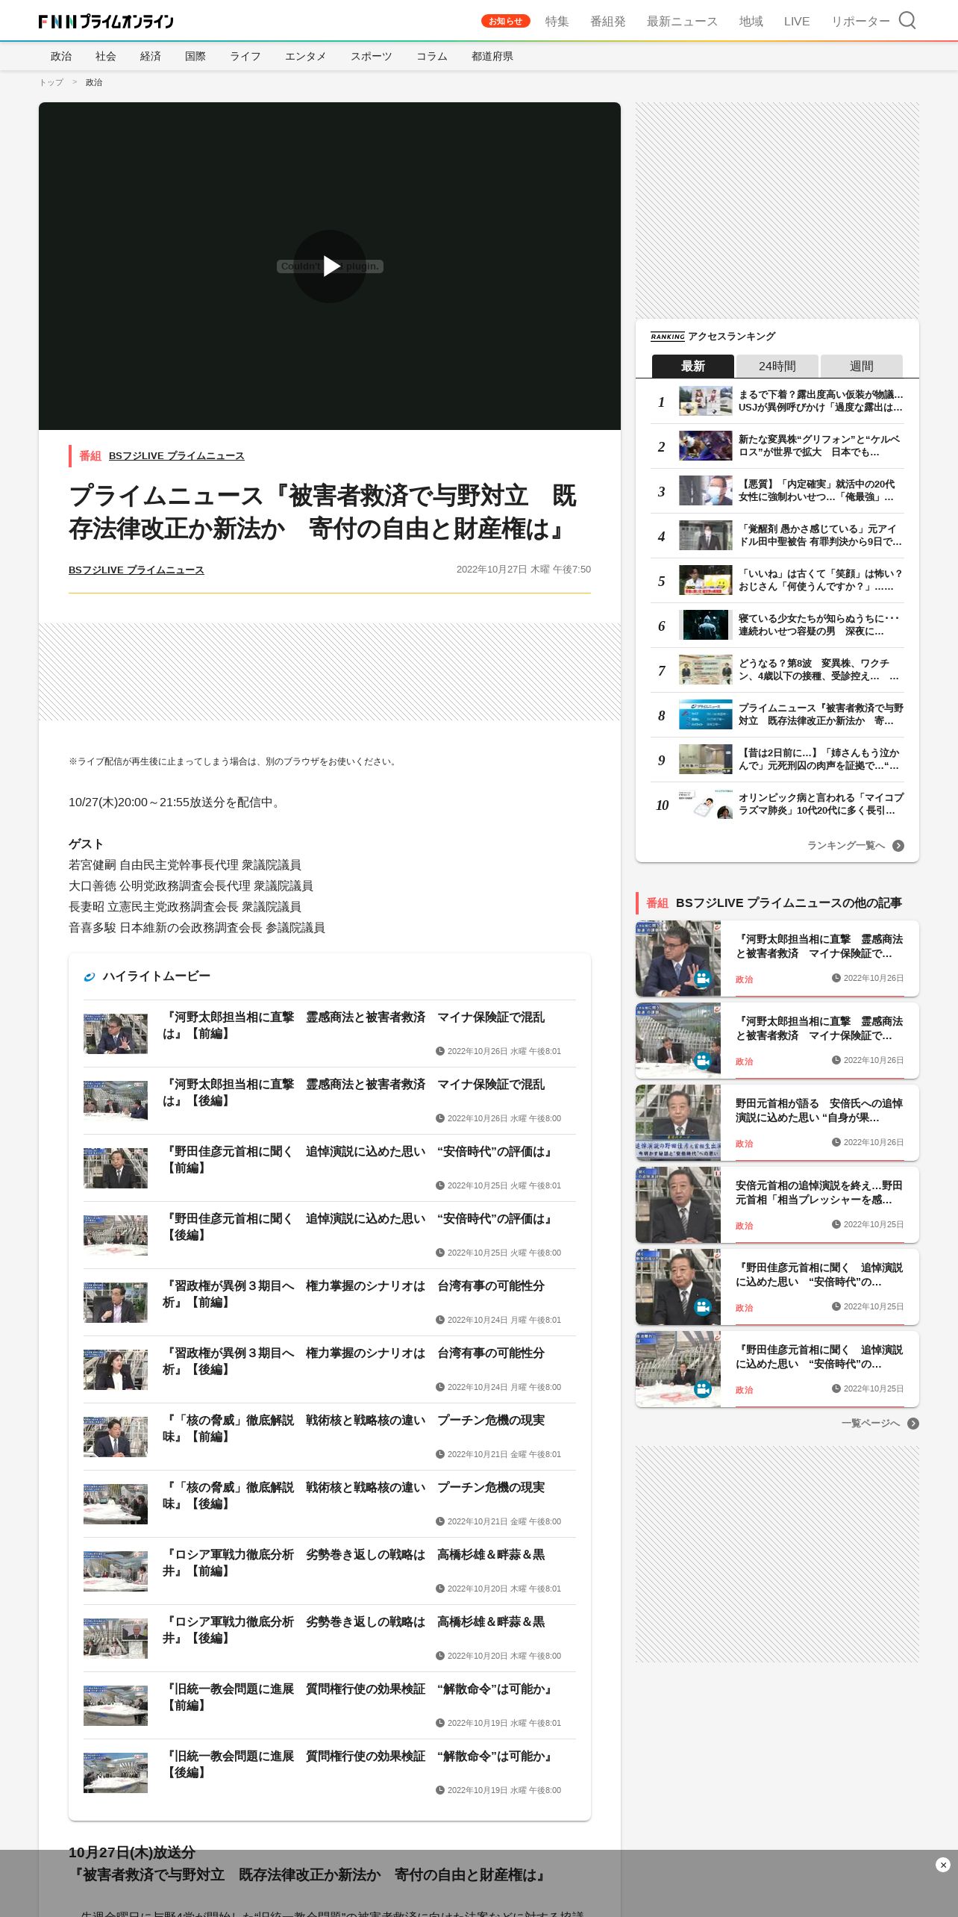The height and width of the screenshot is (1917, 958).
Task: Open ranking item 6 thumbnail of hooded figure
Action: coord(706,625)
